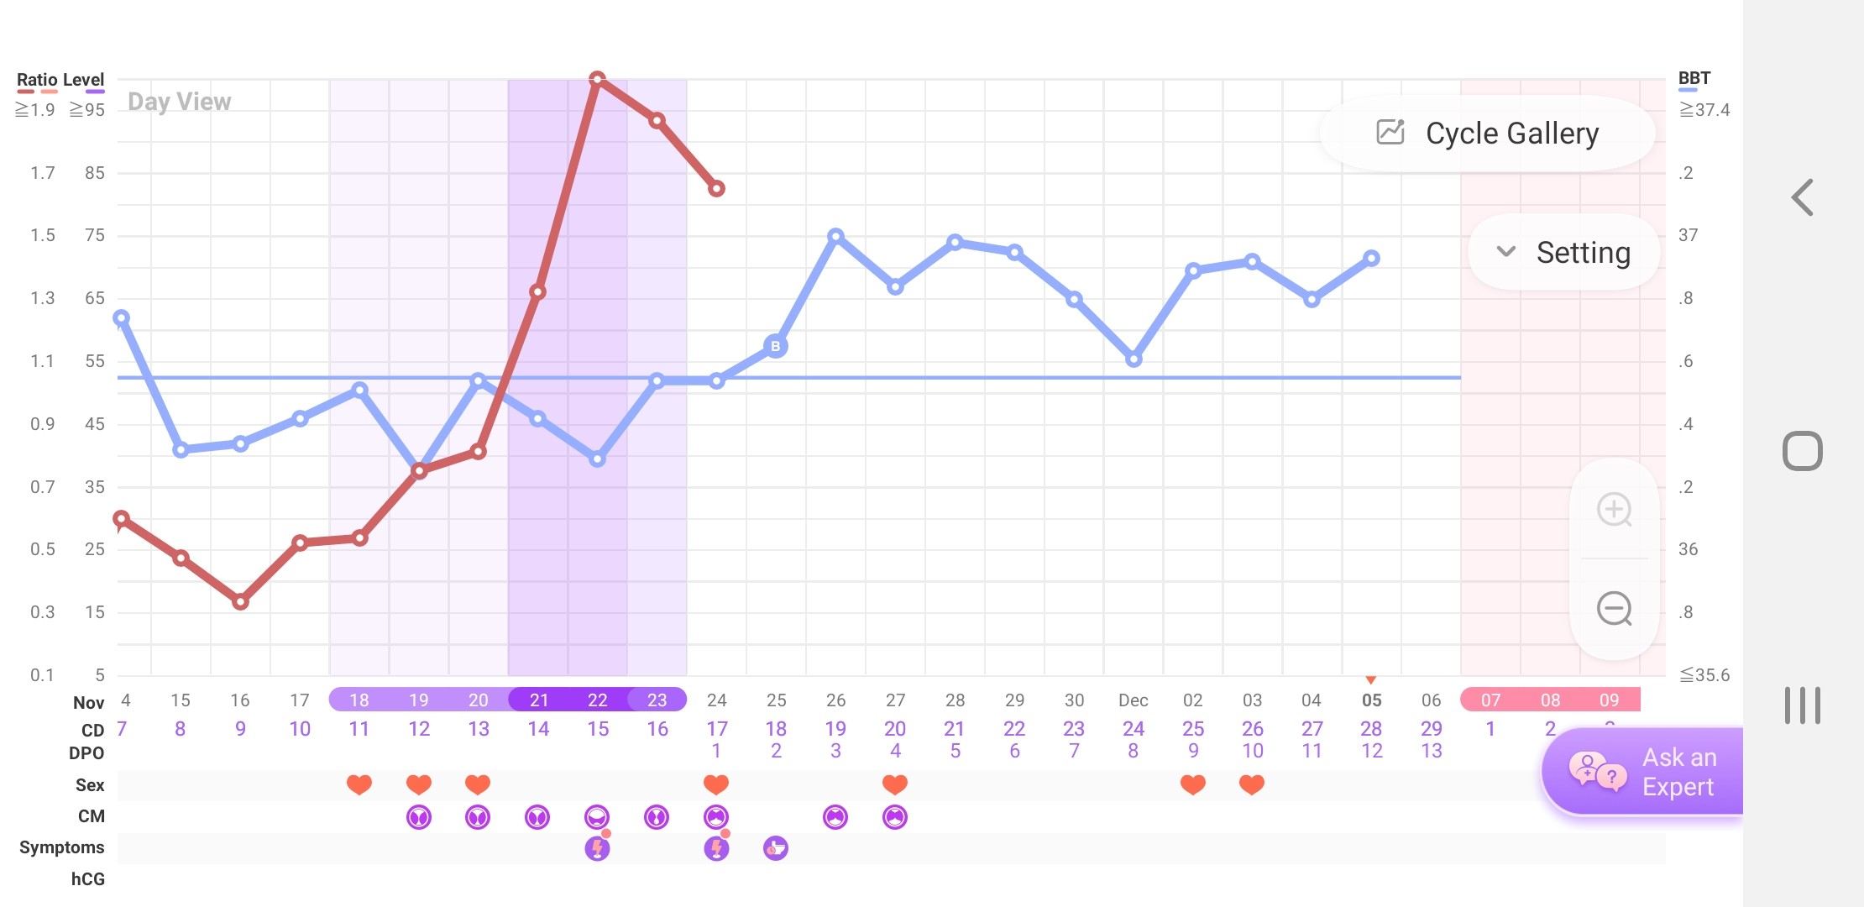Tap the heart icon under Dec 03
The image size is (1864, 907).
pyautogui.click(x=1252, y=784)
